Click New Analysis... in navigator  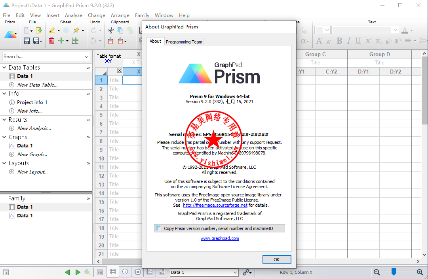pos(34,128)
